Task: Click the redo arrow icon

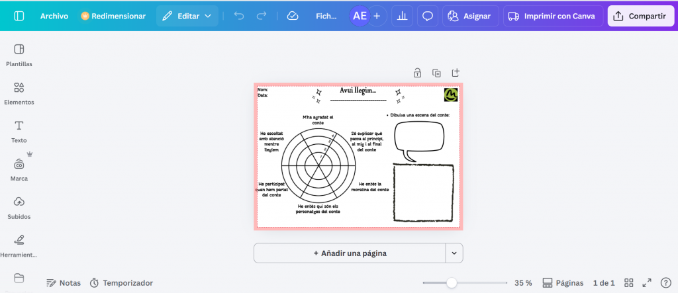Action: [262, 16]
